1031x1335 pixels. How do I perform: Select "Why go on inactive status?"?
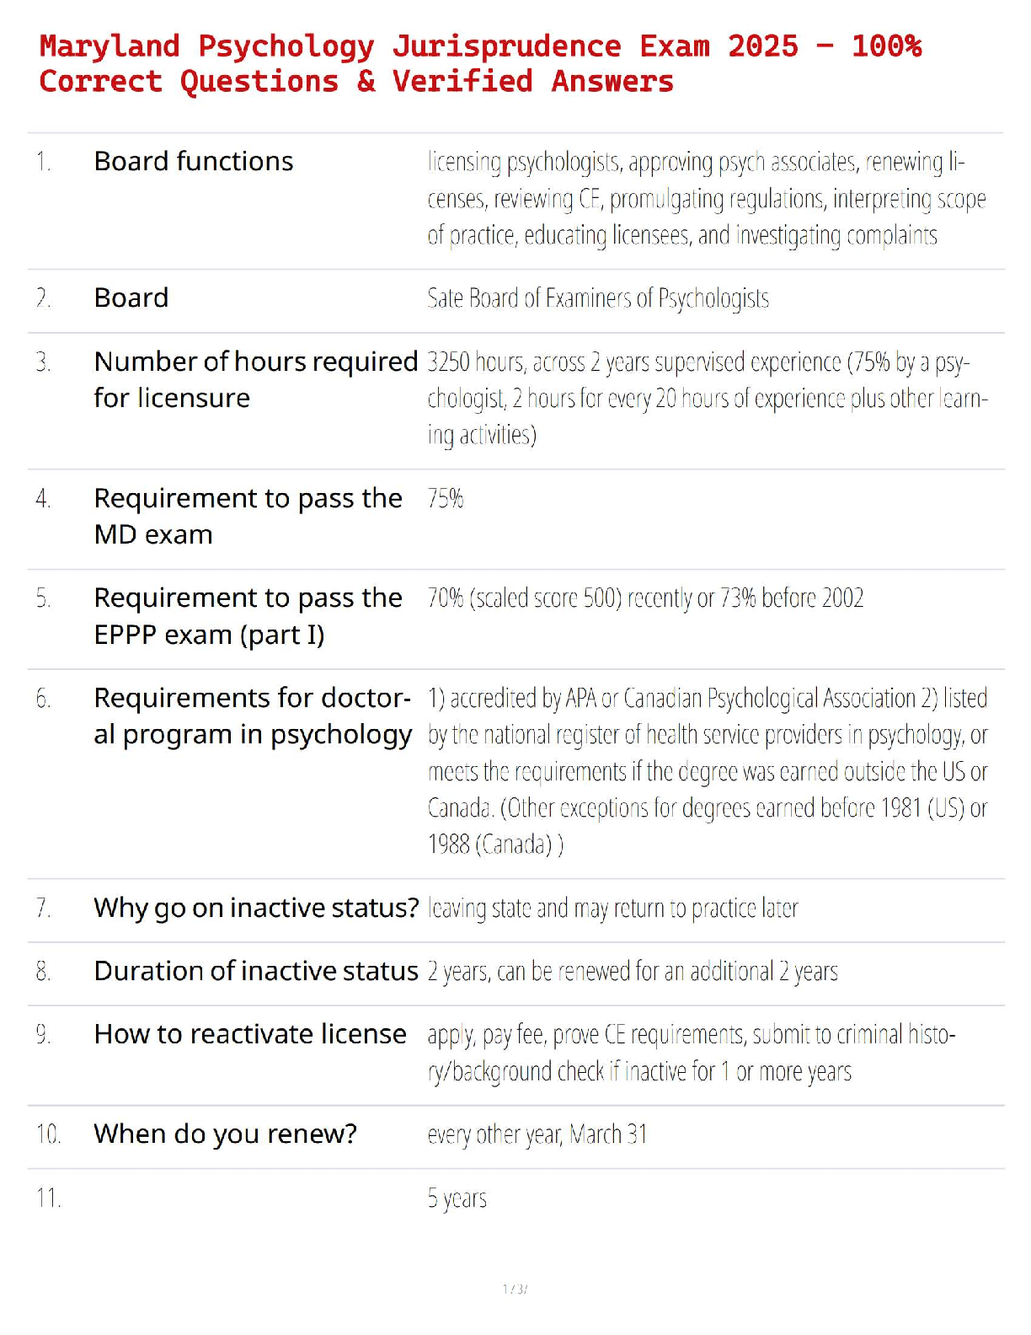pos(256,908)
